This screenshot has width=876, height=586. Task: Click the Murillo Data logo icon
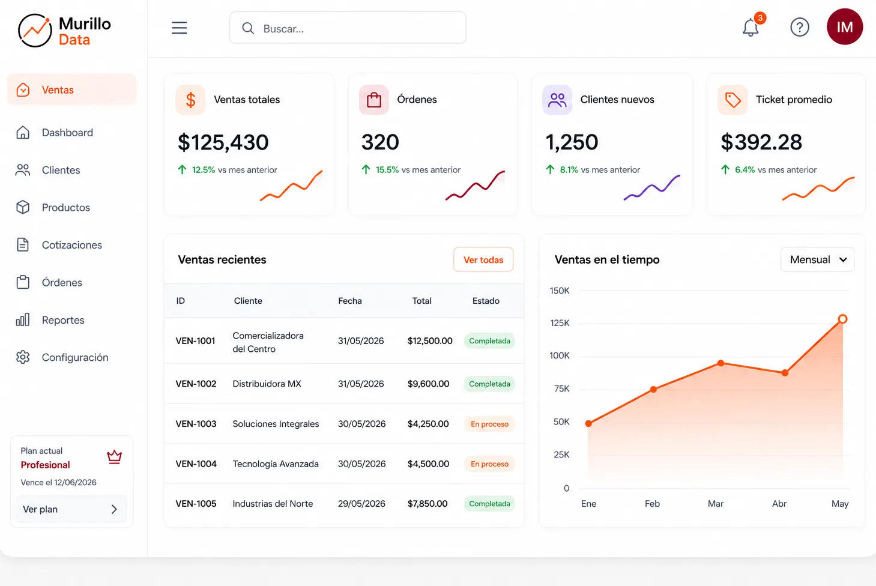[x=35, y=31]
